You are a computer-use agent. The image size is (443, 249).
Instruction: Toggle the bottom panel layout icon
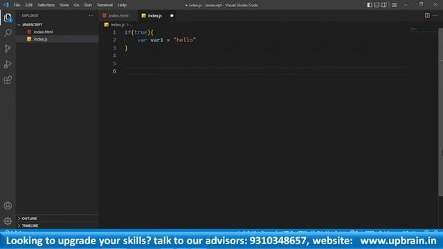pos(377,5)
